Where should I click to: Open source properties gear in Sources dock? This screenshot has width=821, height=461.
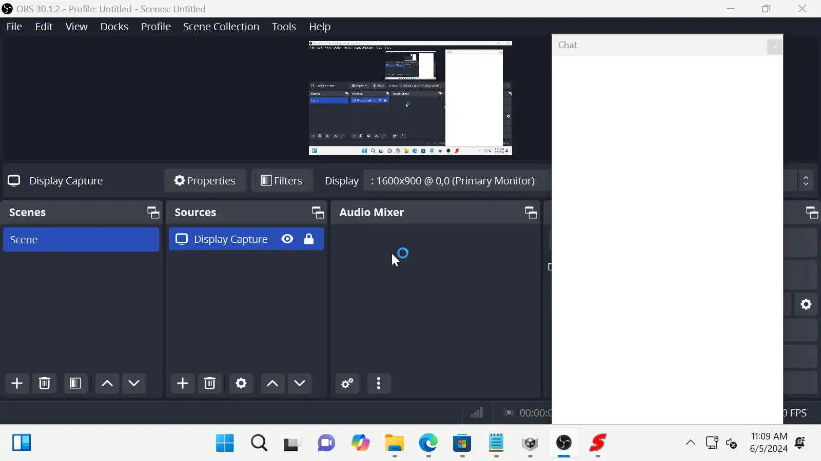coord(241,383)
